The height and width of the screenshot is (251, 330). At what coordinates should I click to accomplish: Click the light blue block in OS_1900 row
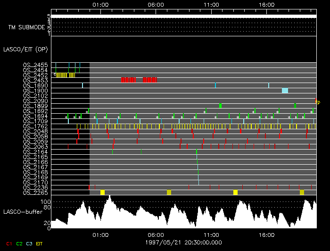(x=285, y=91)
